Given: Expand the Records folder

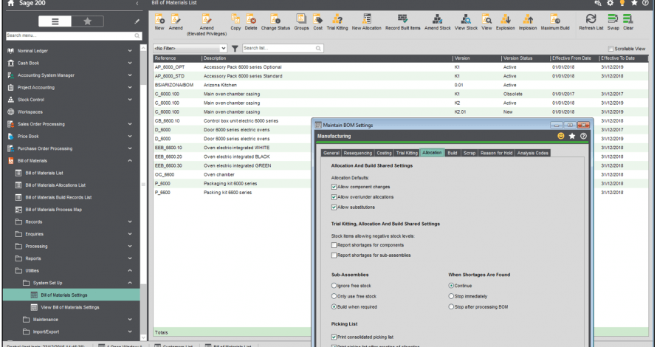Looking at the screenshot, I should pos(130,221).
